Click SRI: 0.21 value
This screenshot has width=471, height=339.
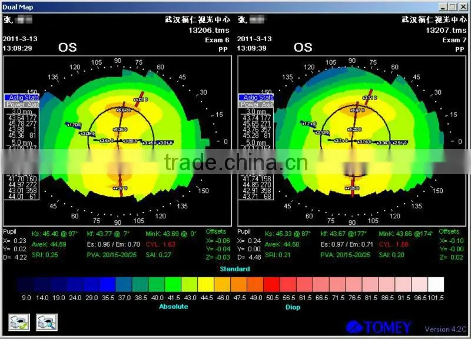278,255
